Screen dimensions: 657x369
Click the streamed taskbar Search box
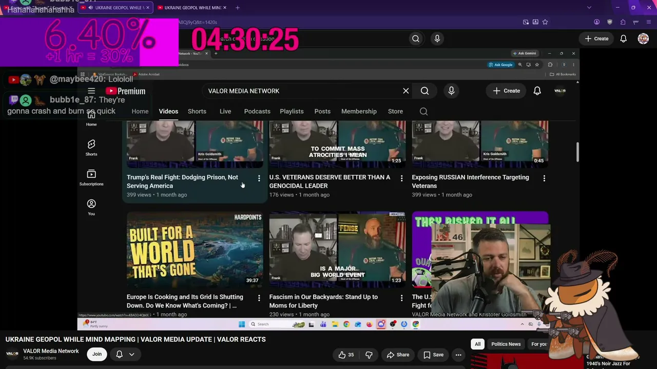pos(277,324)
